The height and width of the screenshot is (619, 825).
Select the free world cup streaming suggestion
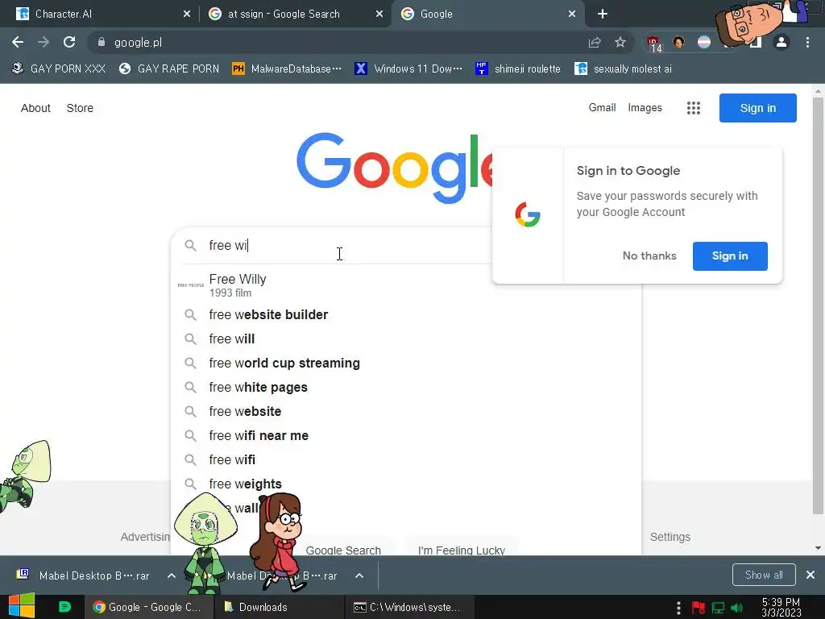coord(406,364)
